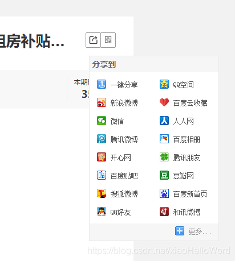Click the 百度云收藏 heart icon
This screenshot has width=235, height=261.
tap(164, 102)
